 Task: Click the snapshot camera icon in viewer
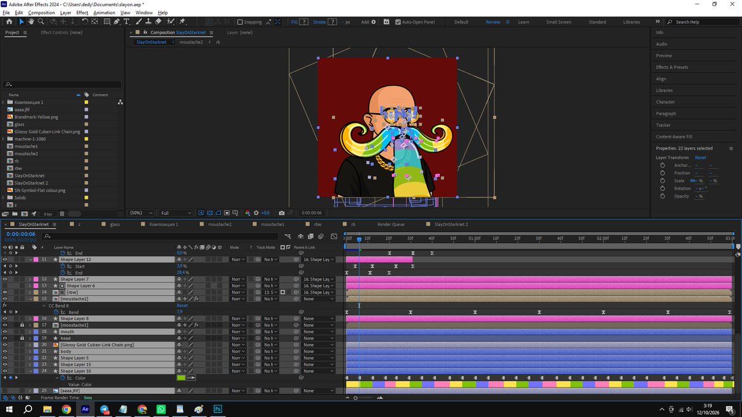coord(282,213)
